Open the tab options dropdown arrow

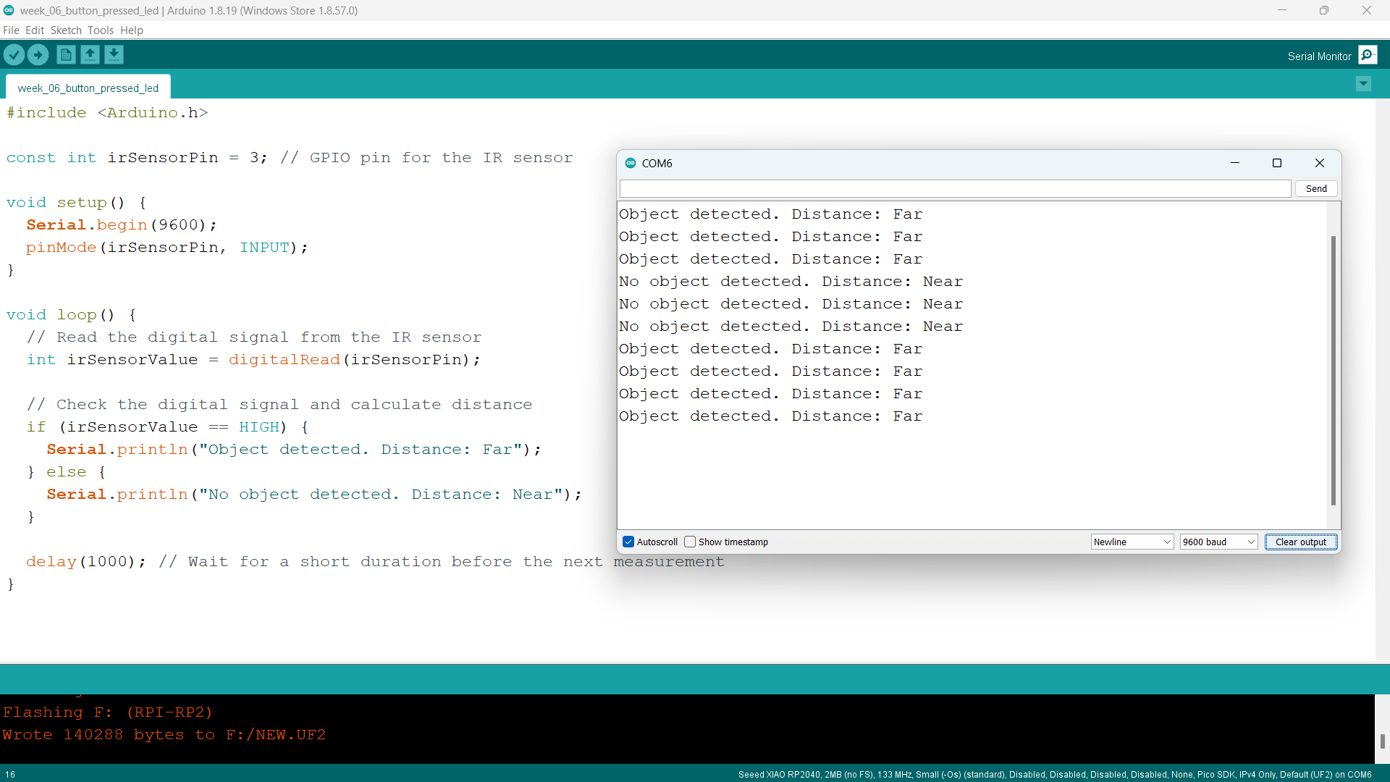click(1363, 84)
